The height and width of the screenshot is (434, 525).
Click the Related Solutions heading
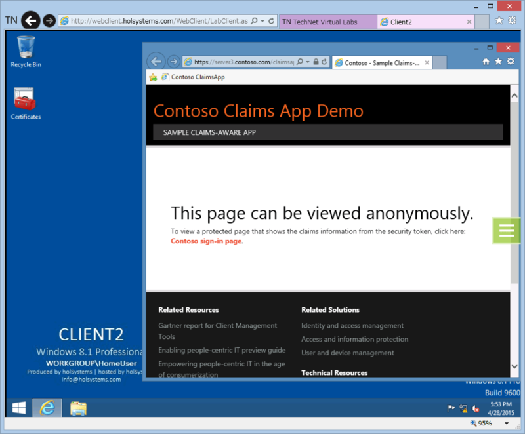coord(330,310)
